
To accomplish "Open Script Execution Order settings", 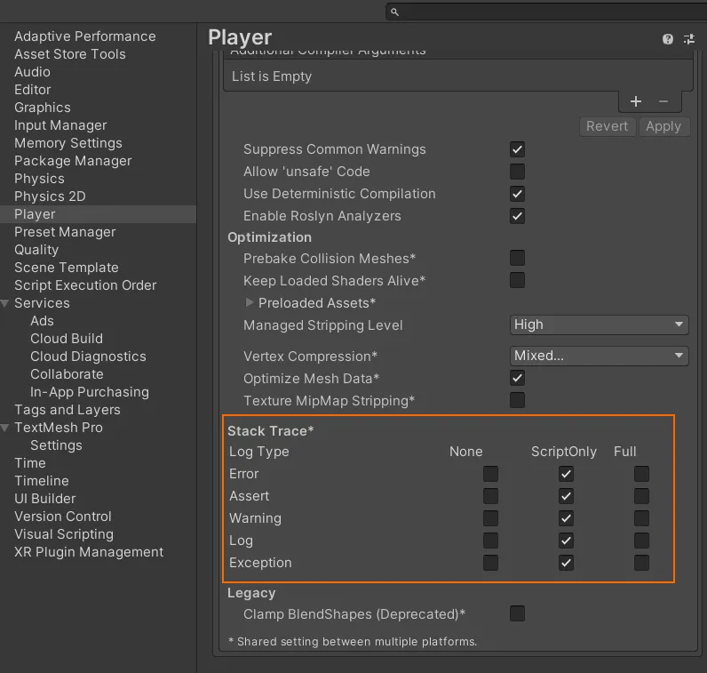I will click(85, 285).
